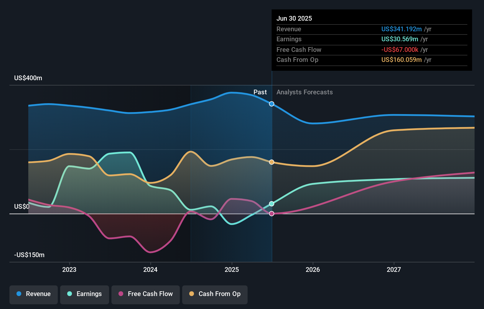Click the -US$67.000k Free Cash Flow value
Screen dimensions: 484x309
click(400, 50)
